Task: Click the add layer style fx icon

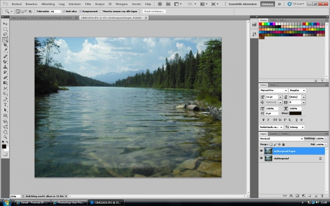Action: click(x=291, y=196)
